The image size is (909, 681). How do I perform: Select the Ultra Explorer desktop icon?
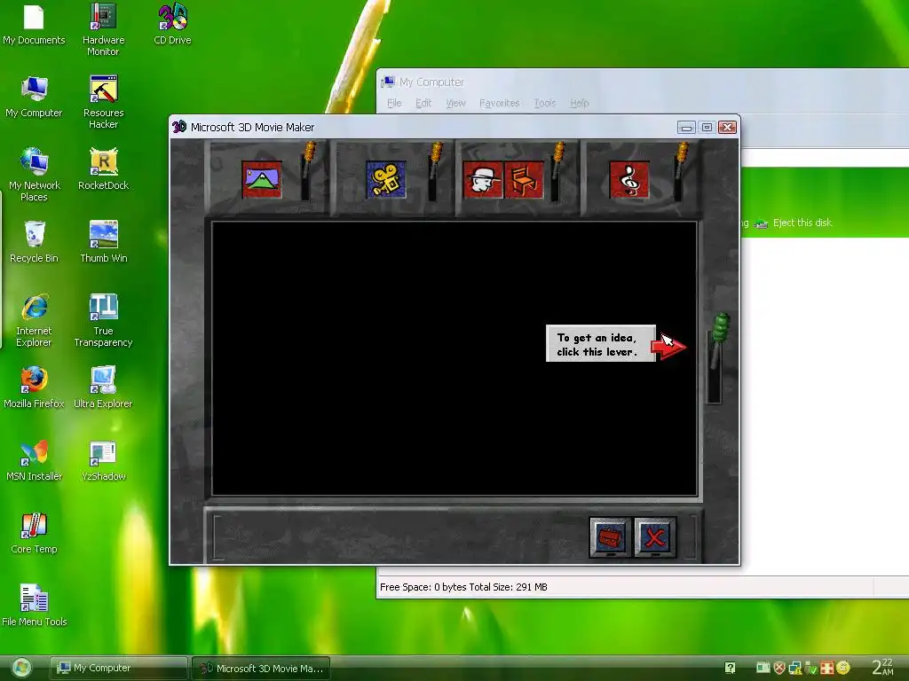(x=103, y=388)
